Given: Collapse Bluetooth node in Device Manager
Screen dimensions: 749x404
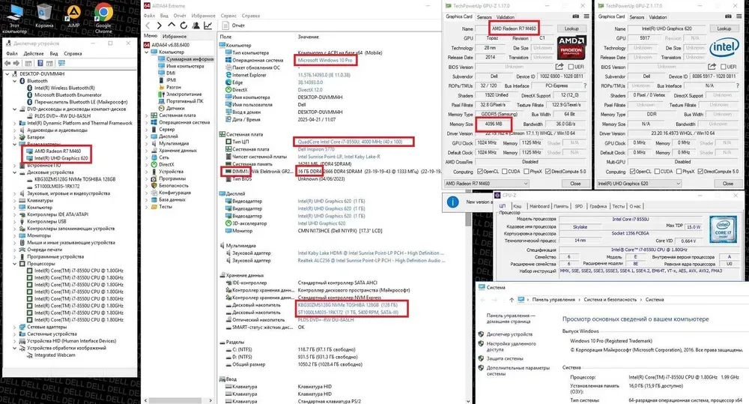Looking at the screenshot, I should point(15,81).
